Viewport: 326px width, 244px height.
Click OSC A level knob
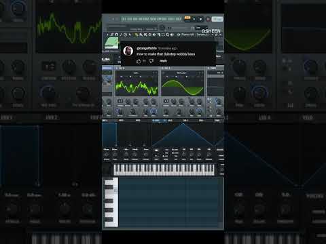pos(153,111)
